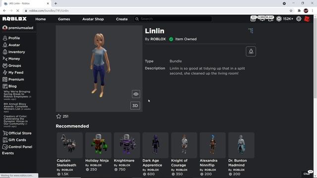Read the Spring Break blog post link
The height and width of the screenshot is (178, 317).
click(17, 95)
